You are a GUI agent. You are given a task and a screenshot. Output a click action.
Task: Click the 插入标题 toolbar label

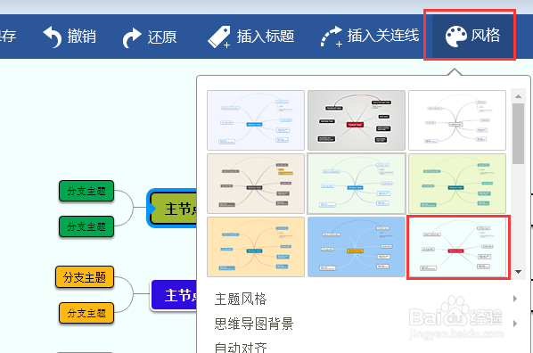tap(265, 36)
